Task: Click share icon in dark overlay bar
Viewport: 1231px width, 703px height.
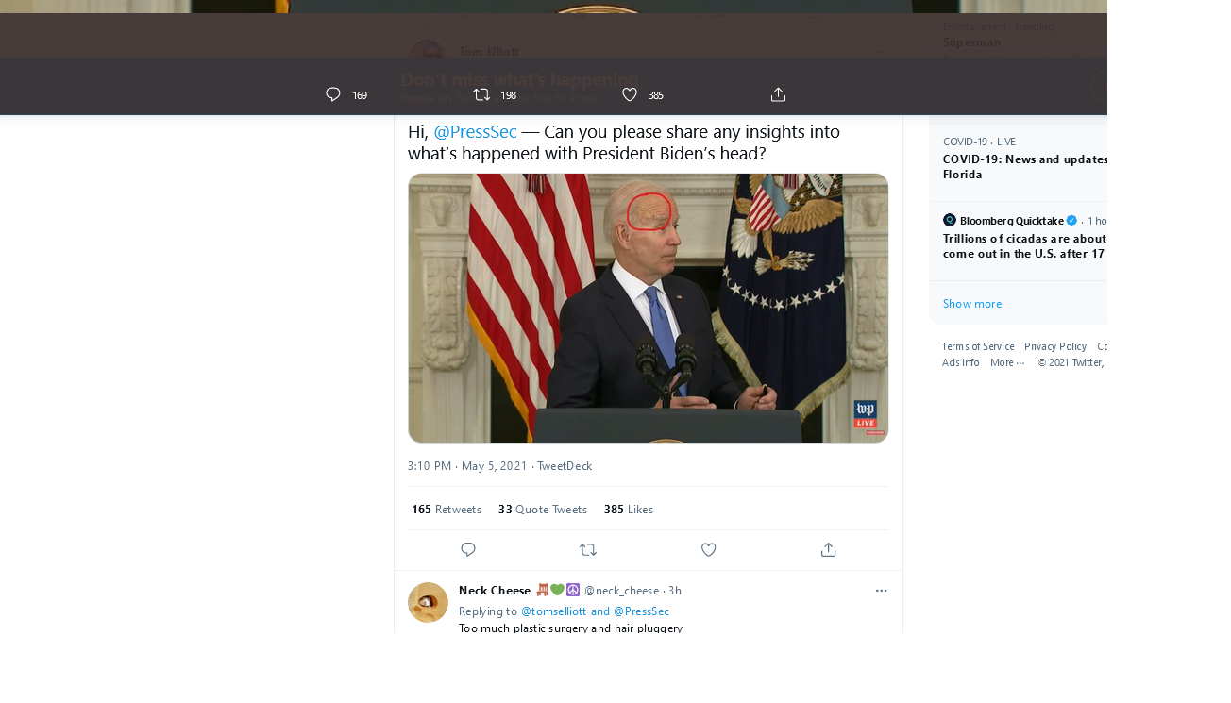Action: pyautogui.click(x=779, y=94)
